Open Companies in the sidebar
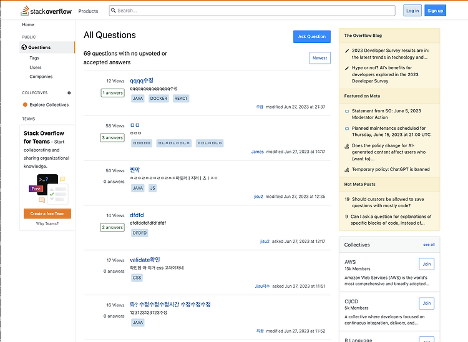The width and height of the screenshot is (468, 342). (x=41, y=77)
